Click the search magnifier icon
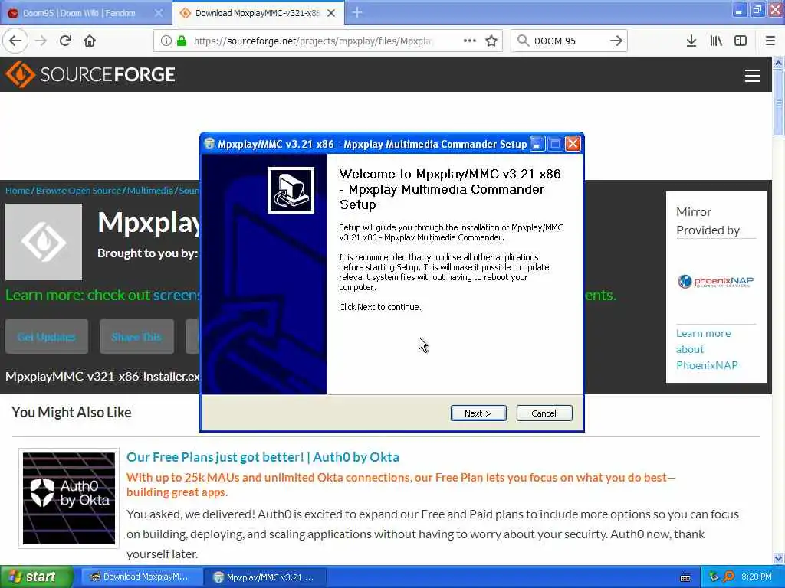This screenshot has width=785, height=588. click(523, 41)
